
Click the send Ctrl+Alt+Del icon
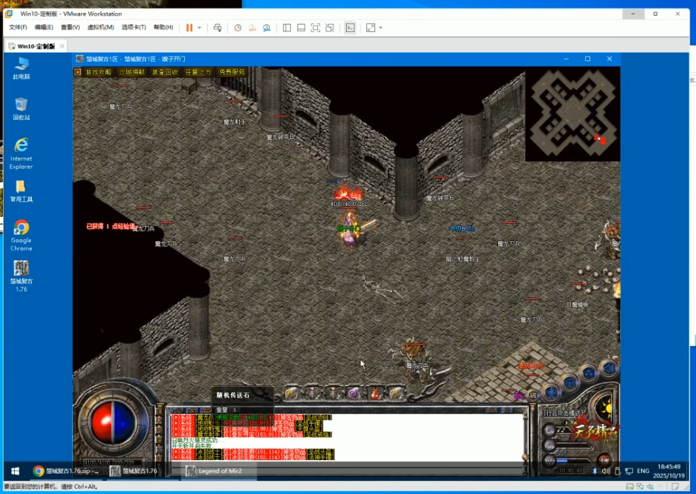tap(217, 28)
